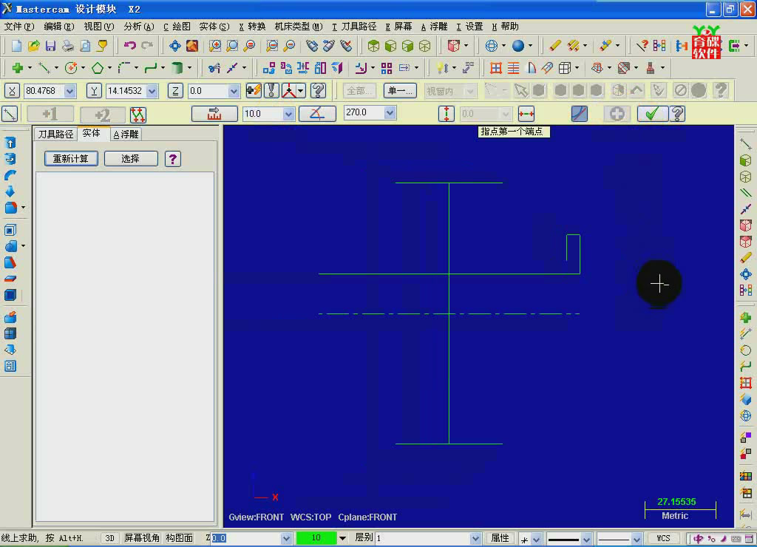Click the zoom window magnifier icon
Image resolution: width=757 pixels, height=547 pixels.
(215, 46)
